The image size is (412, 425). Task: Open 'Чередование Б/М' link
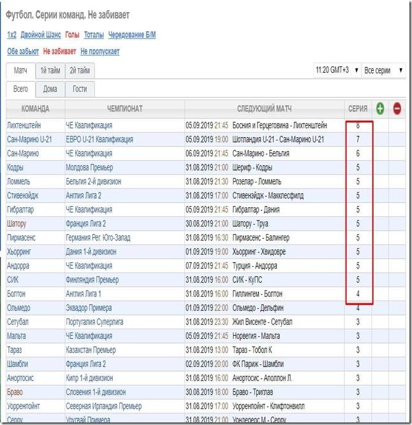pyautogui.click(x=132, y=35)
